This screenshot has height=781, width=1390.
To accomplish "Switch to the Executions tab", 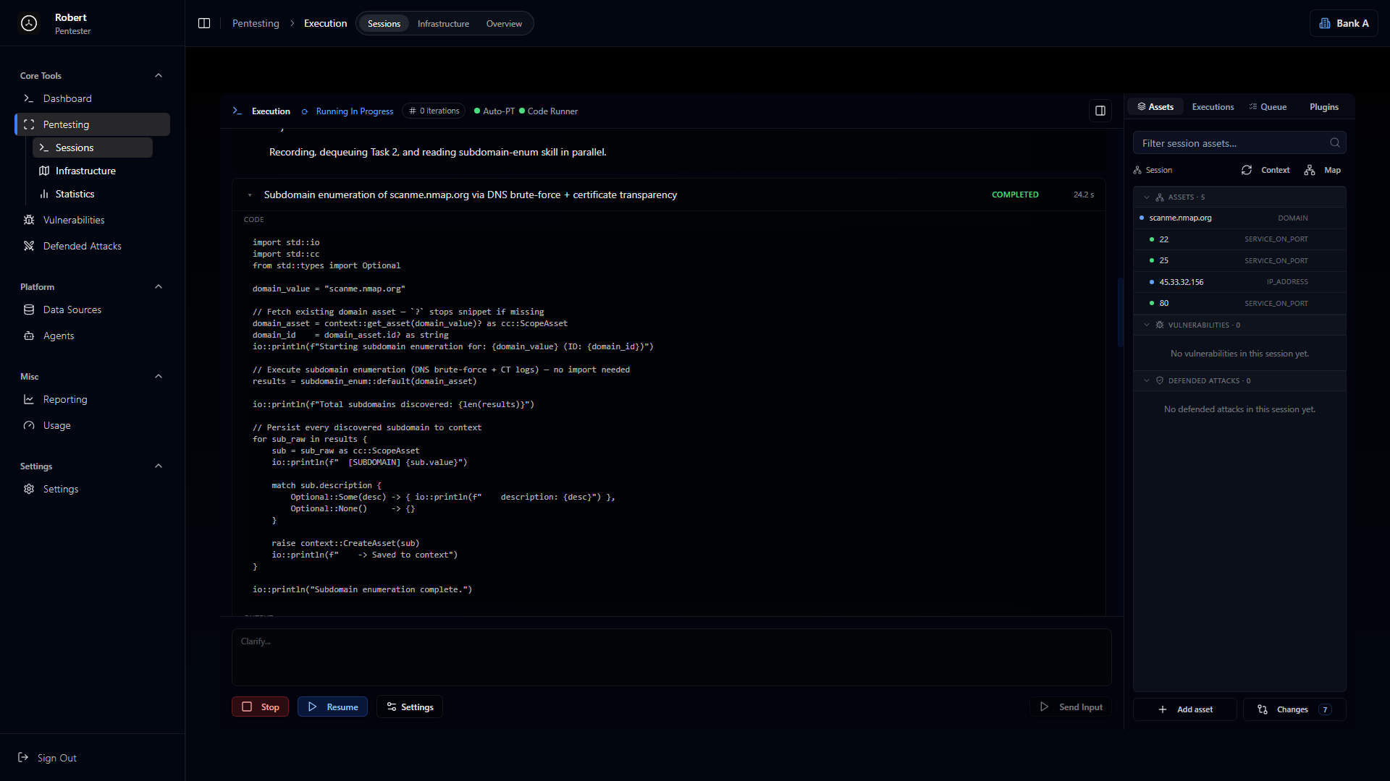I will 1213,107.
